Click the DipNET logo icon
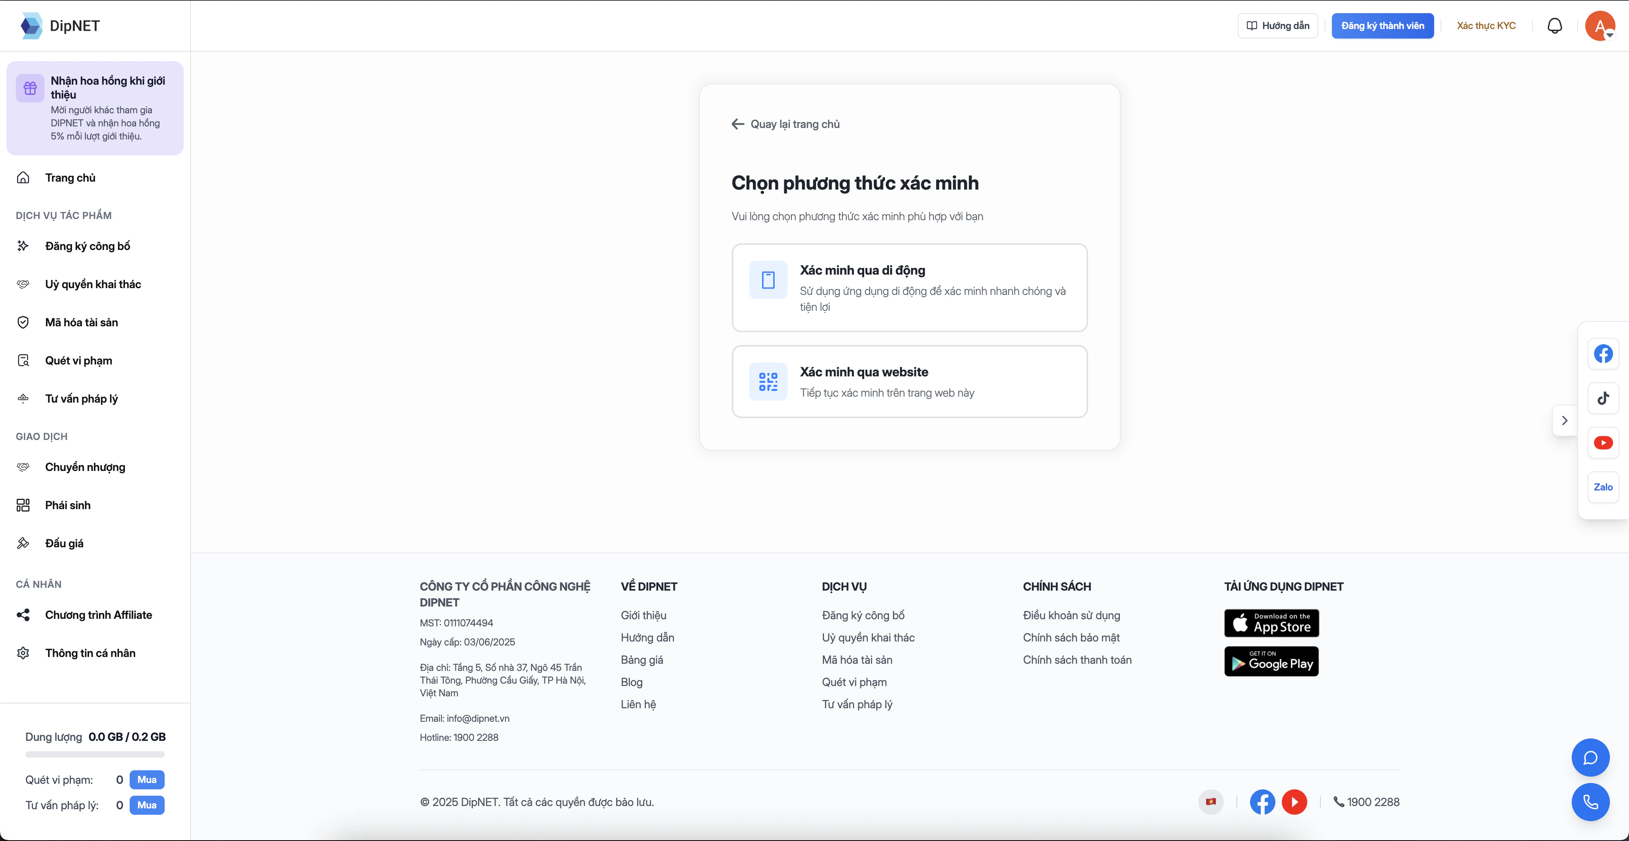This screenshot has width=1629, height=841. pyautogui.click(x=31, y=26)
